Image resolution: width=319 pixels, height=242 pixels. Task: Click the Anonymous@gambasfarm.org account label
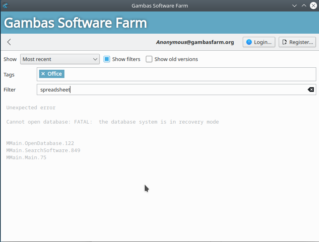pyautogui.click(x=195, y=42)
